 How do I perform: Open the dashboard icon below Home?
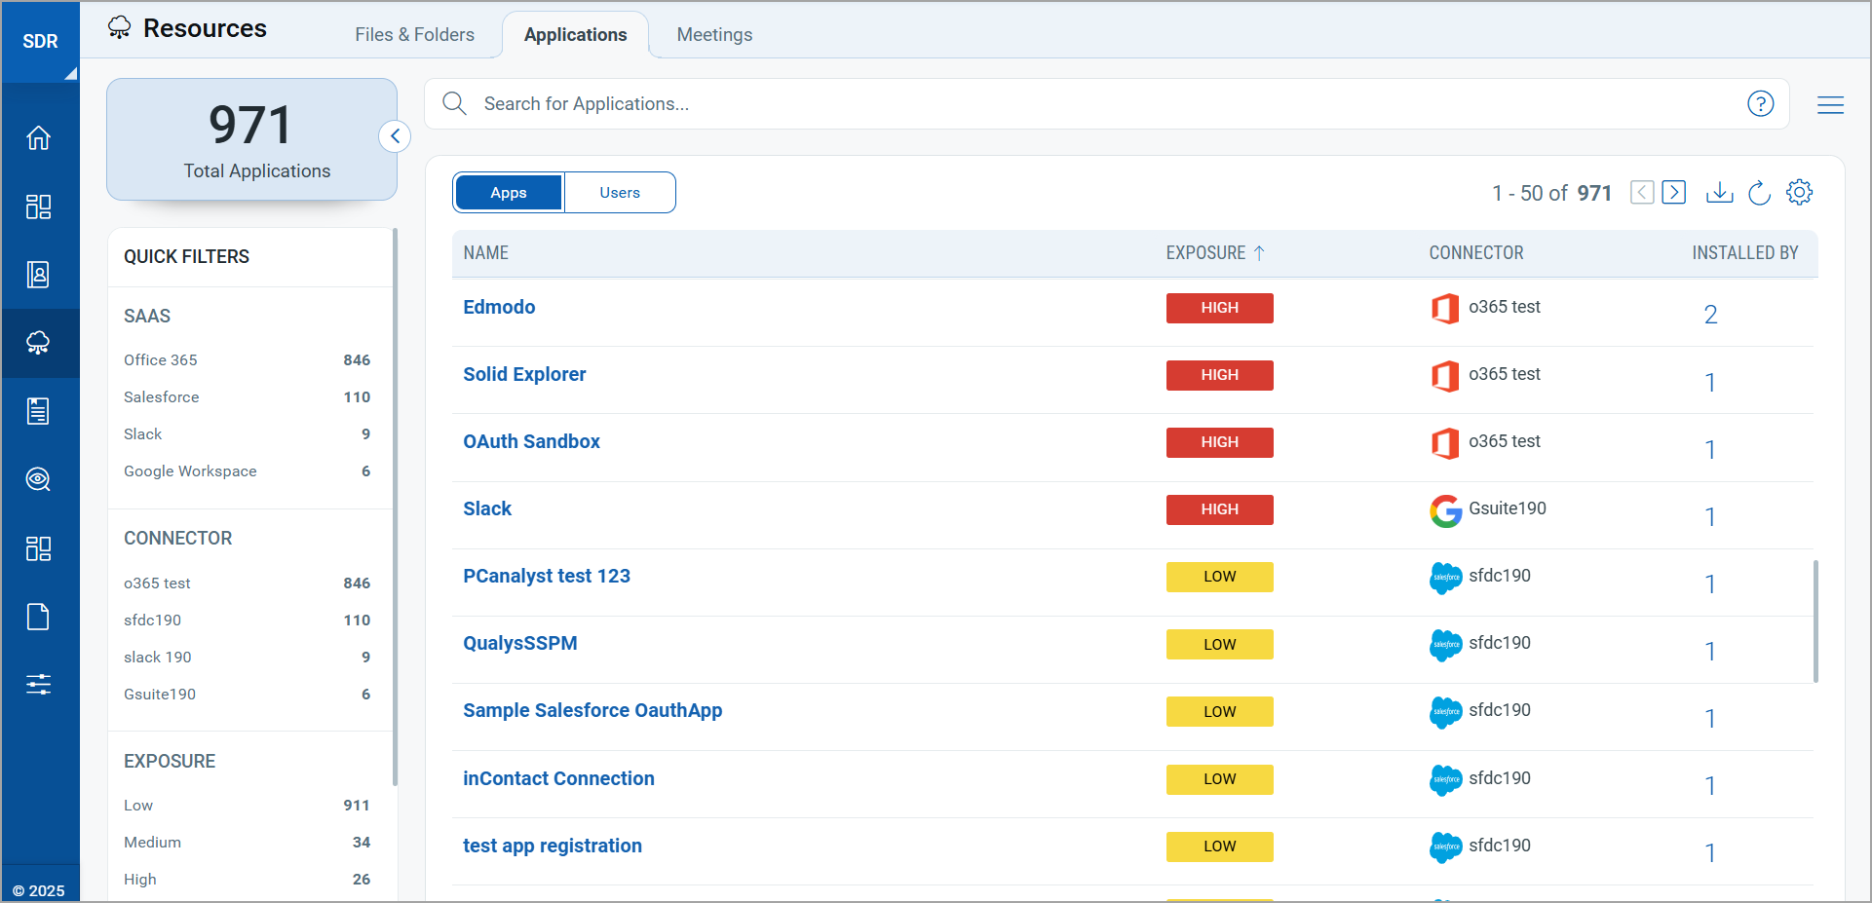[39, 207]
